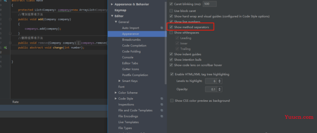Open Console settings
The width and height of the screenshot is (317, 133).
coord(128,57)
